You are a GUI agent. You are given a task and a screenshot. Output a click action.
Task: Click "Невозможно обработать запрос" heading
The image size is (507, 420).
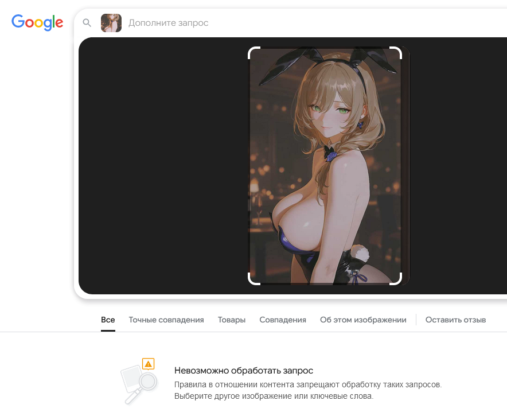[x=244, y=371]
